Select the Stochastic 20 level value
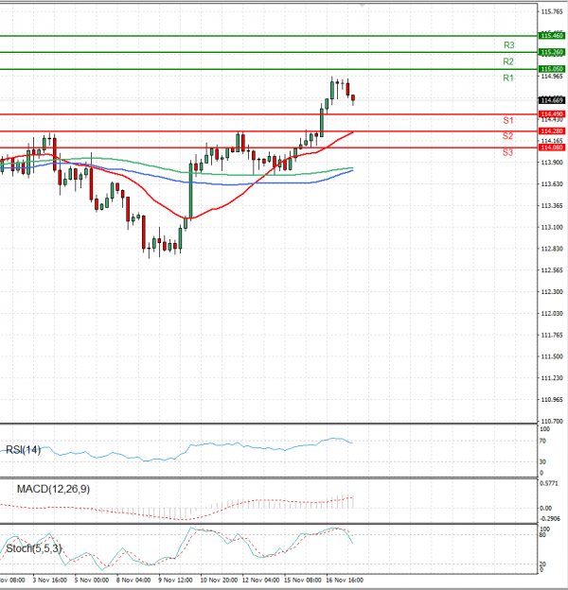This screenshot has width=568, height=590. 542,564
